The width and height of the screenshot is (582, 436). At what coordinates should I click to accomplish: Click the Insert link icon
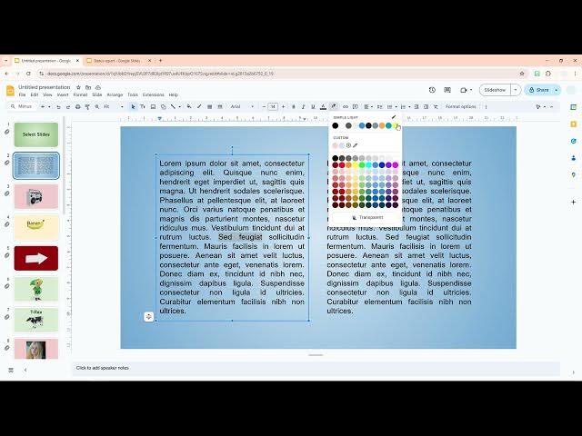point(346,107)
